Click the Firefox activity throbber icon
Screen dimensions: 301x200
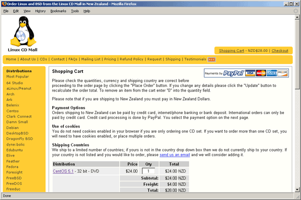[x=295, y=11]
